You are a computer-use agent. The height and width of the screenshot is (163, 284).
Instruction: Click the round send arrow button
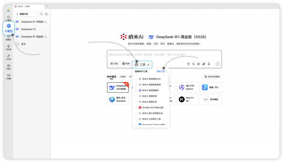[217, 64]
